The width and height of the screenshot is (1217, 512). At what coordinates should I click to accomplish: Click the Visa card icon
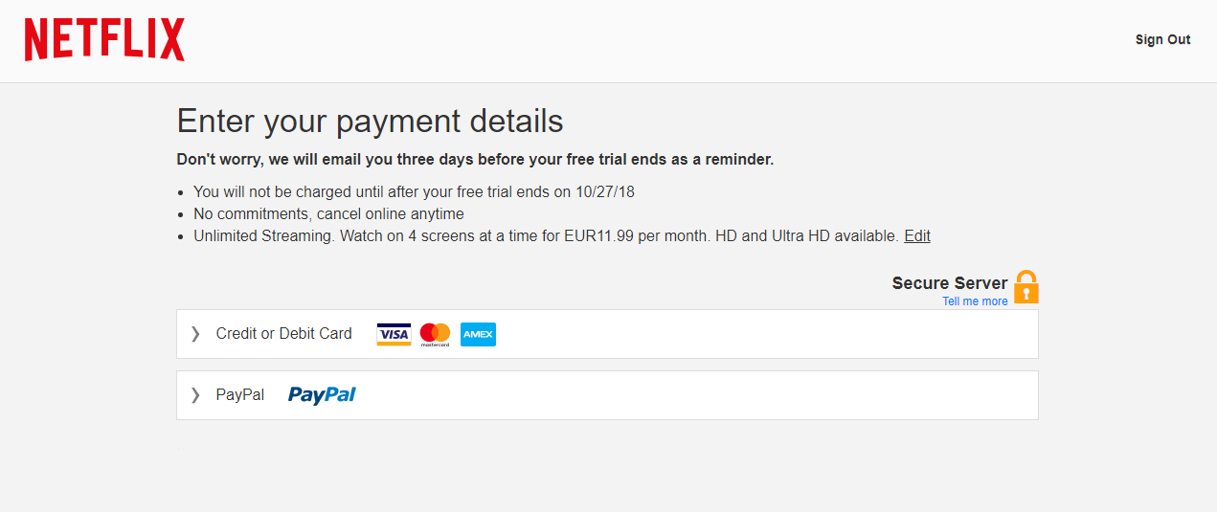point(394,334)
